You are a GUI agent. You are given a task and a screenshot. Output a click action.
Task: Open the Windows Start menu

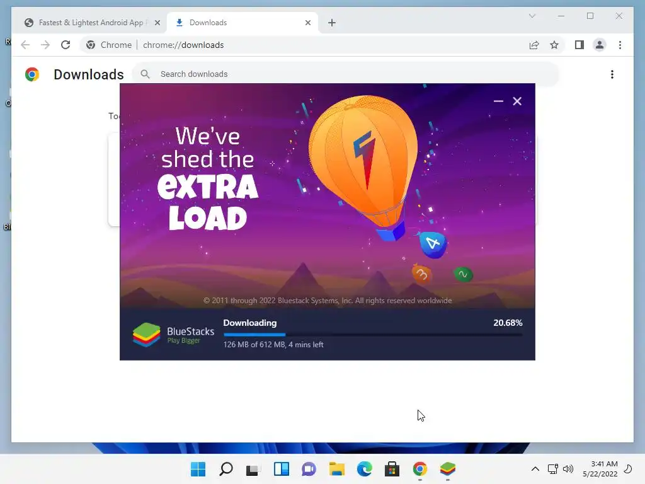point(198,469)
